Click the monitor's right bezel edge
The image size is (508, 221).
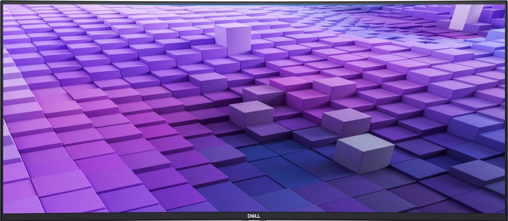[x=507, y=108]
